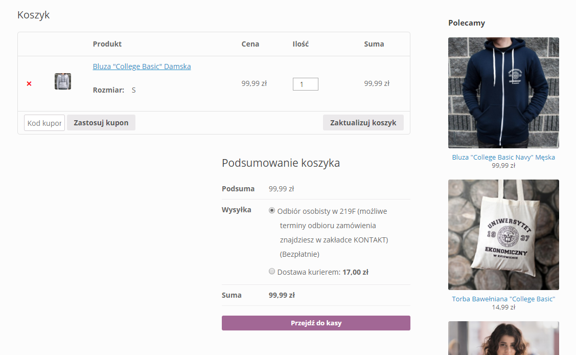Click the Polecamy sidebar heading

coord(467,23)
